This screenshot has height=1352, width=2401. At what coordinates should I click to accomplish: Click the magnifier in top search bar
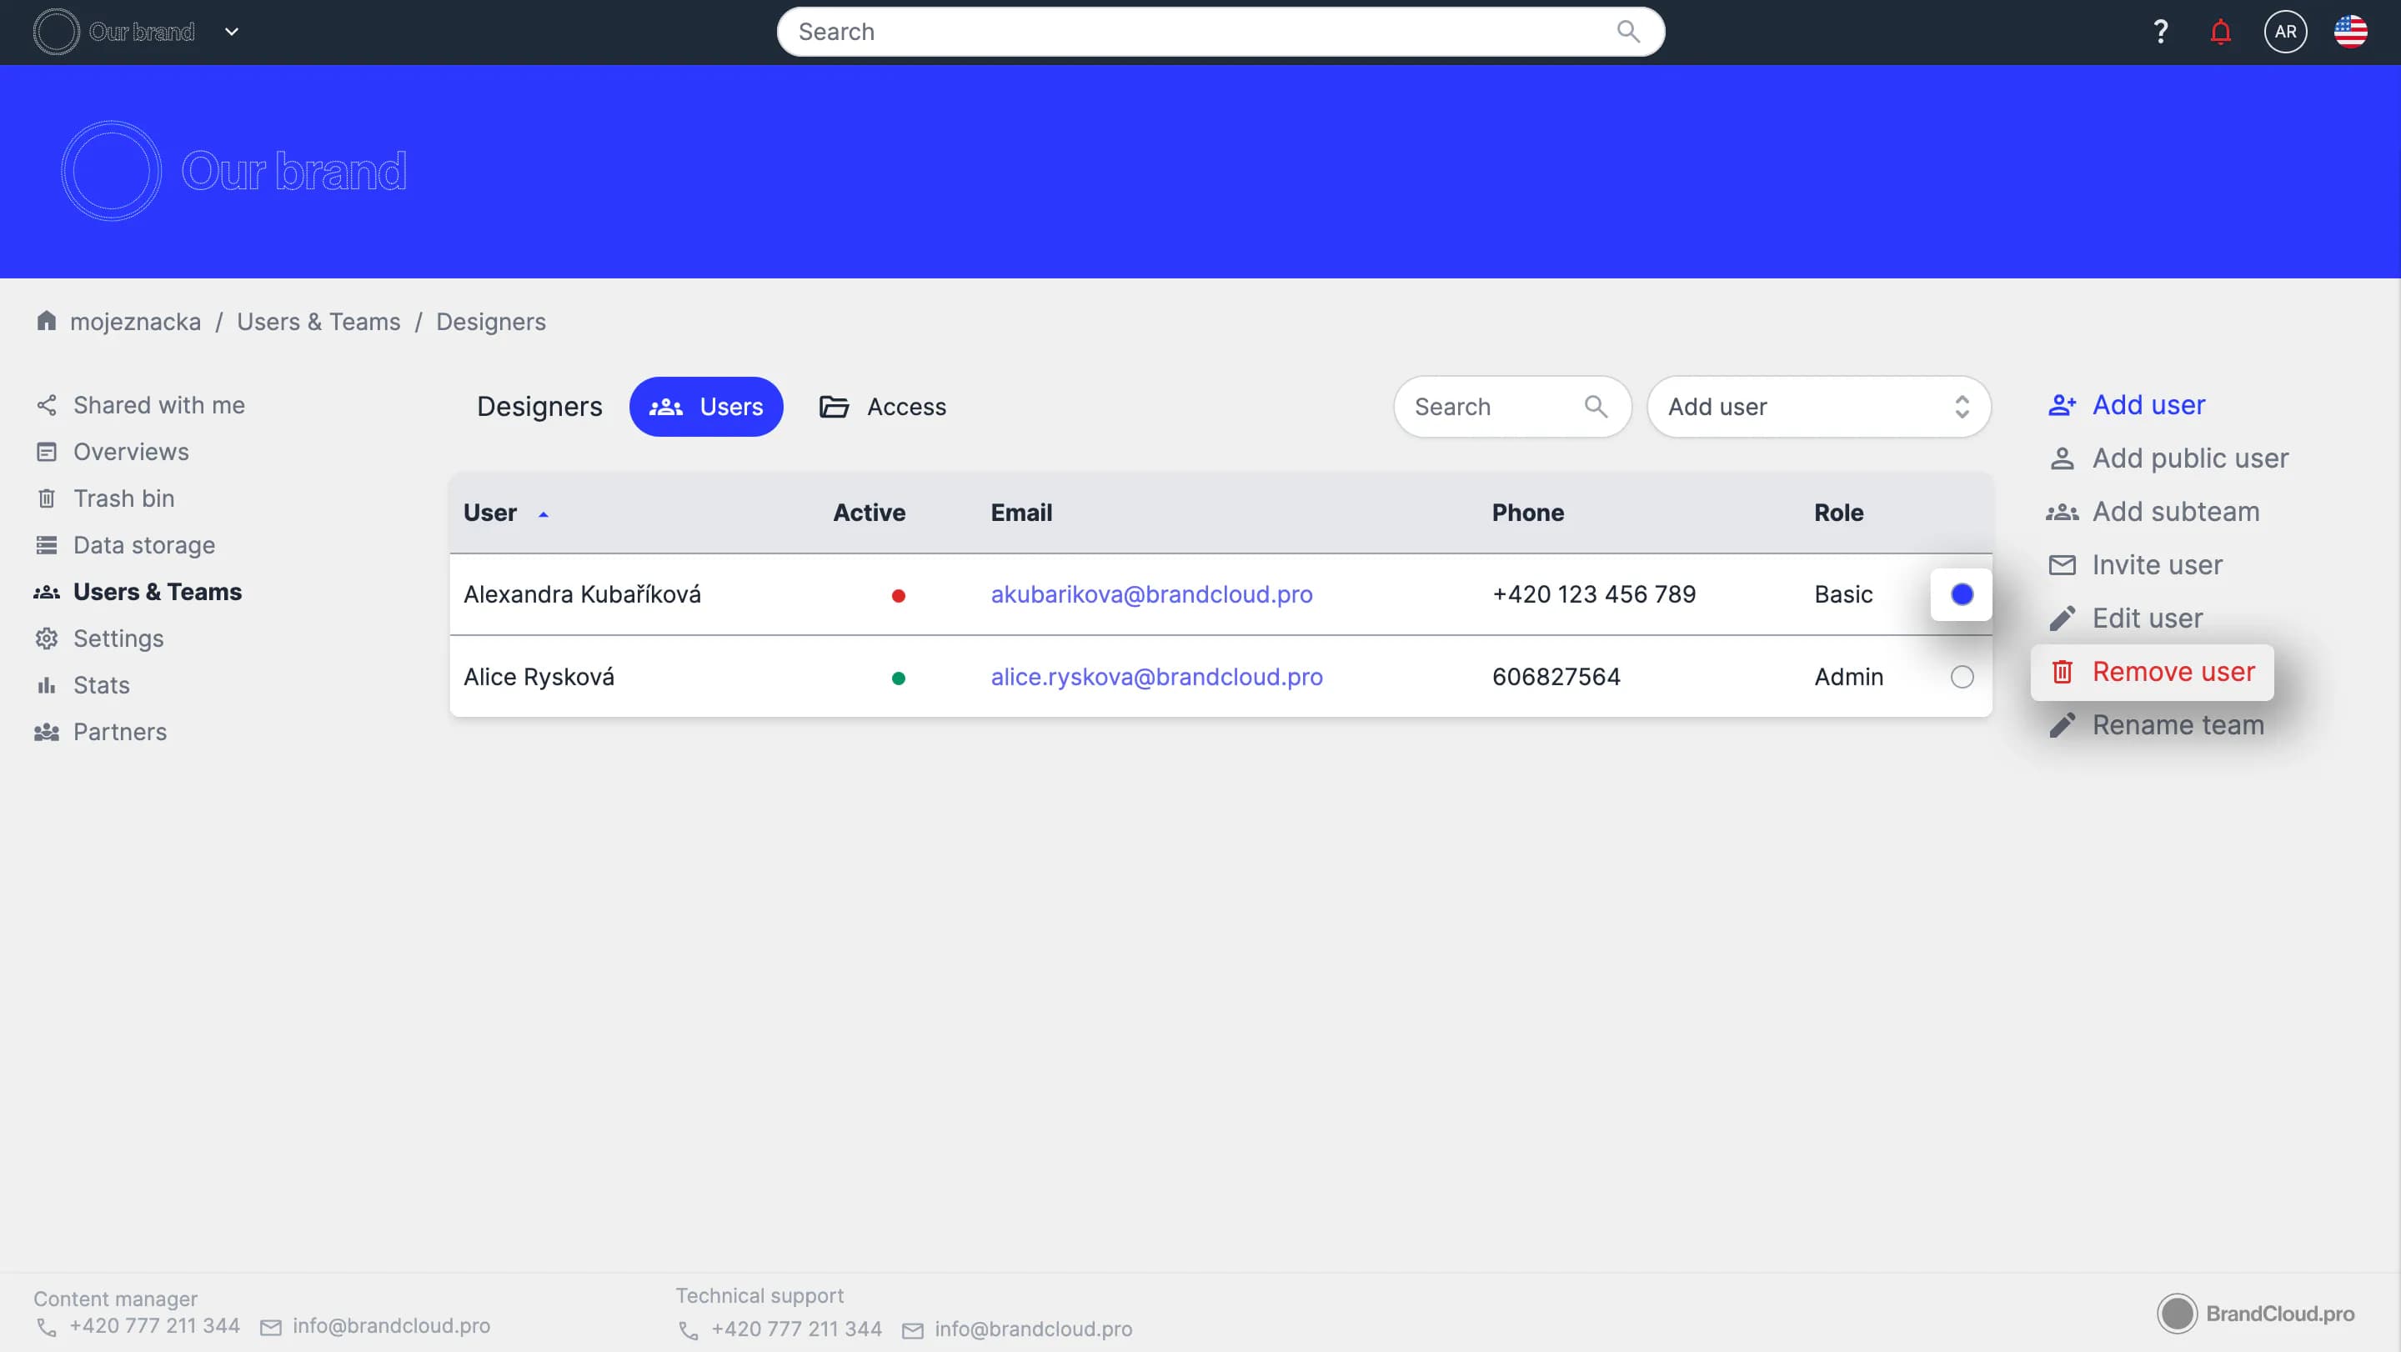[1627, 32]
